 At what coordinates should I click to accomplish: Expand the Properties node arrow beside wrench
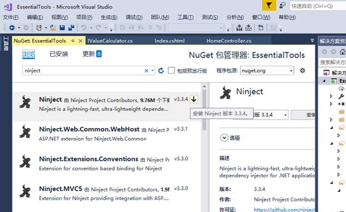click(x=331, y=96)
